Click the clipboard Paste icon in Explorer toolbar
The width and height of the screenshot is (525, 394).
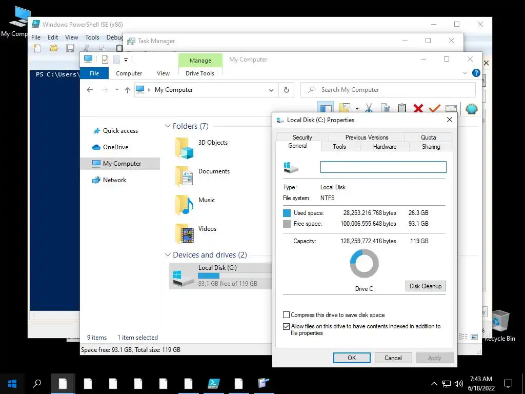pos(402,108)
